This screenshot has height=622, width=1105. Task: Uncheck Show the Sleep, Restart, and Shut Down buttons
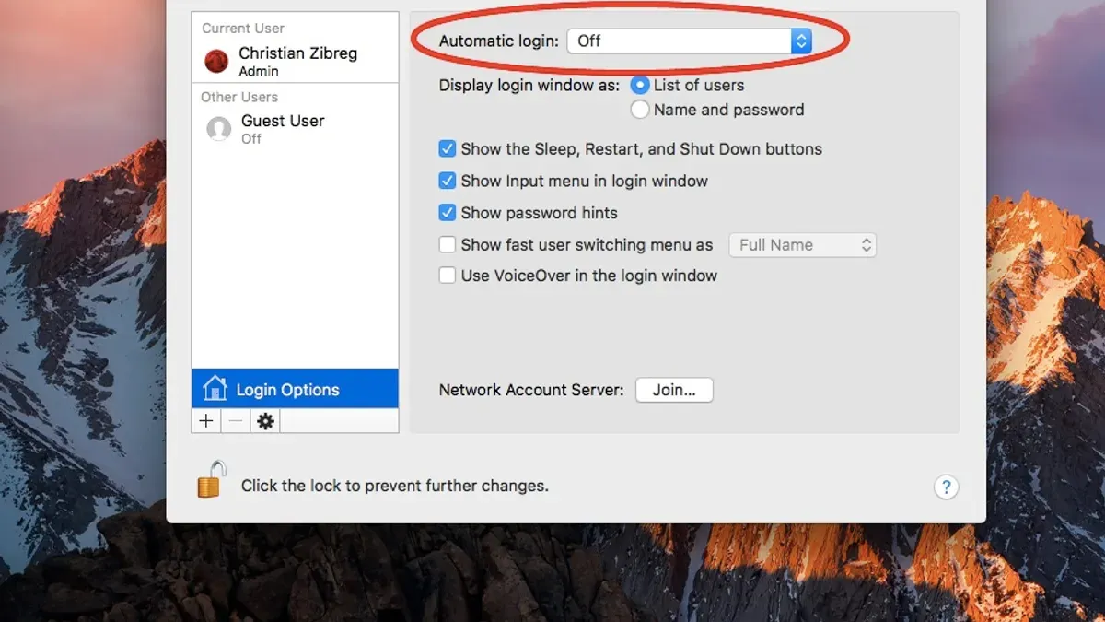coord(448,149)
